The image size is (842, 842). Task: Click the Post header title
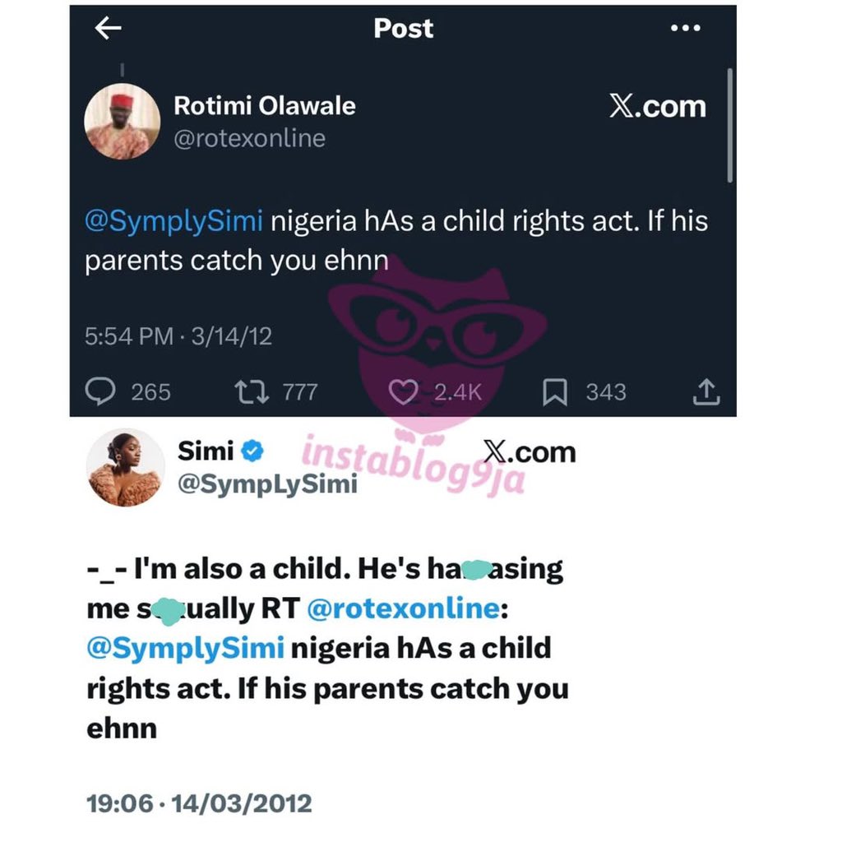[x=403, y=29]
